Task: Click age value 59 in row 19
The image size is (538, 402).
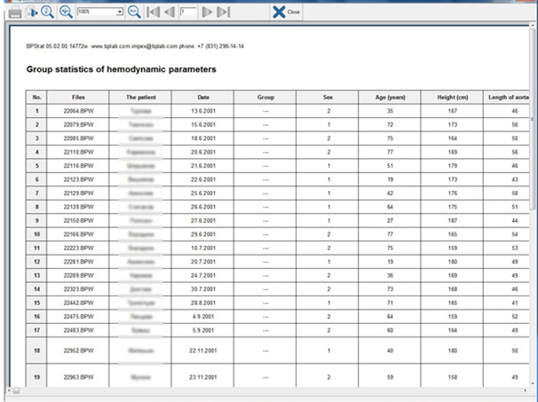Action: (x=390, y=377)
